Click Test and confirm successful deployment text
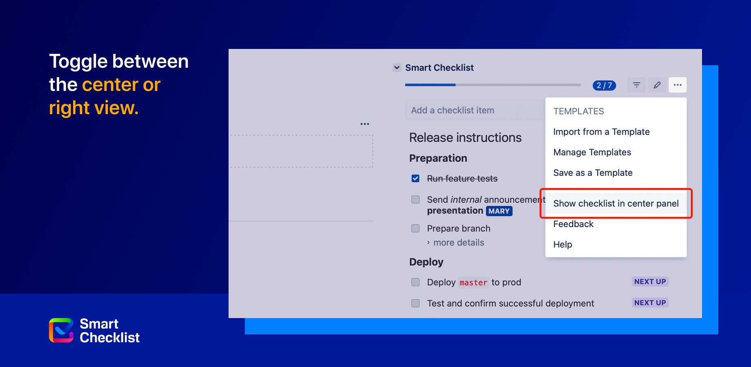The width and height of the screenshot is (751, 367). 510,303
